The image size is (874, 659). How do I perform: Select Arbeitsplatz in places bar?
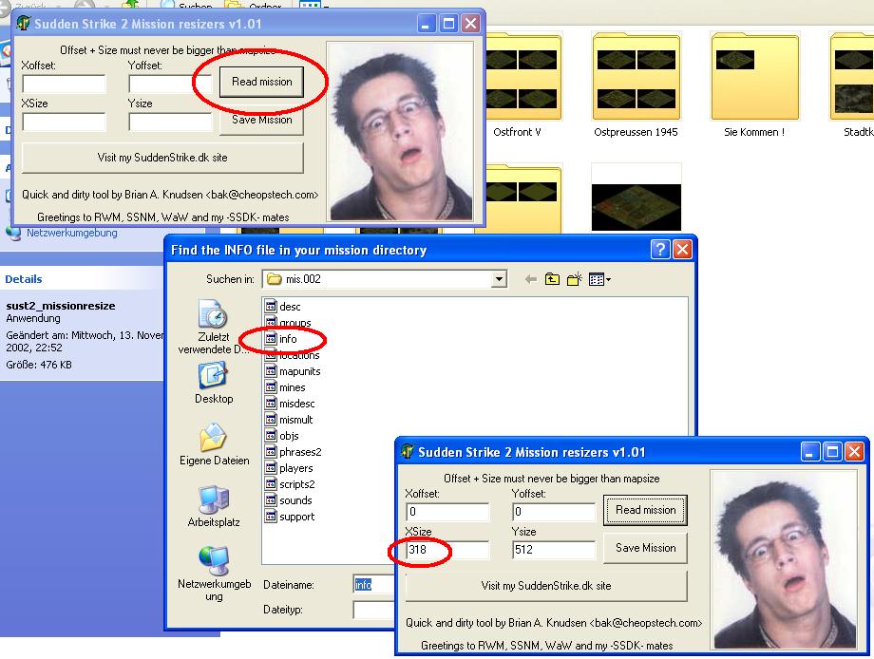214,506
